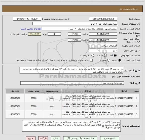The image size is (145, 140).
Task: Click the size 23 needle product name
Action: (88, 106)
